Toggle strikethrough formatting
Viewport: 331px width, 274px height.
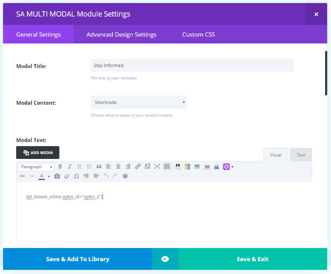[22, 176]
